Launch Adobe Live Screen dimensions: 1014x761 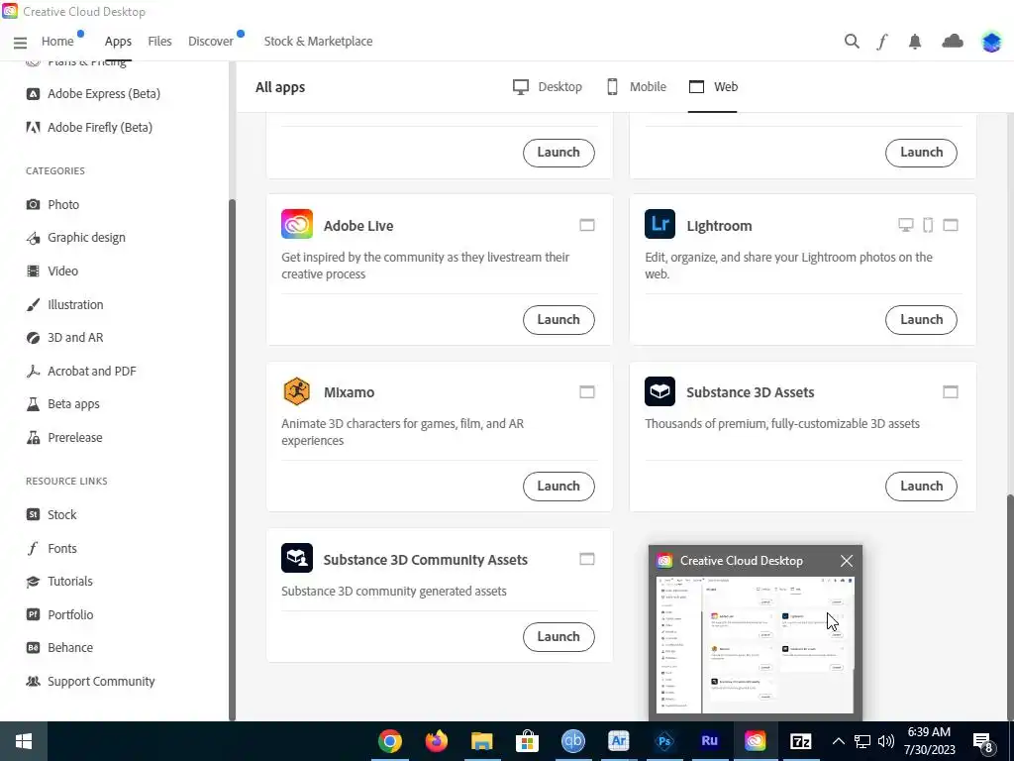point(558,320)
